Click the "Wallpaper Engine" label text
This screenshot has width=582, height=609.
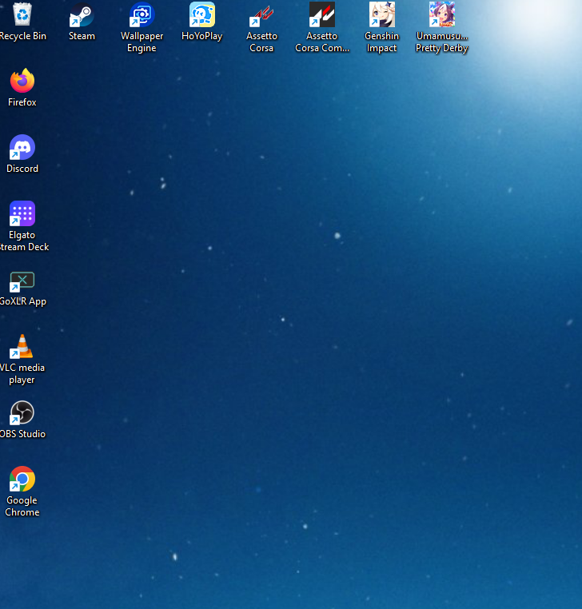[x=142, y=42]
